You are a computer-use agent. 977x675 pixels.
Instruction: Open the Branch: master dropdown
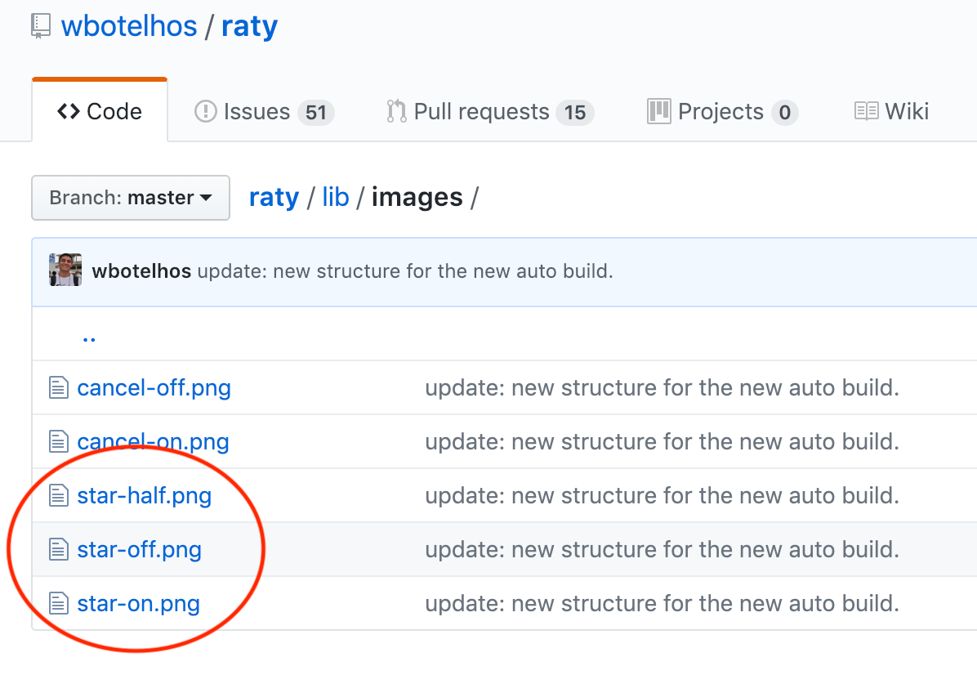click(x=131, y=198)
